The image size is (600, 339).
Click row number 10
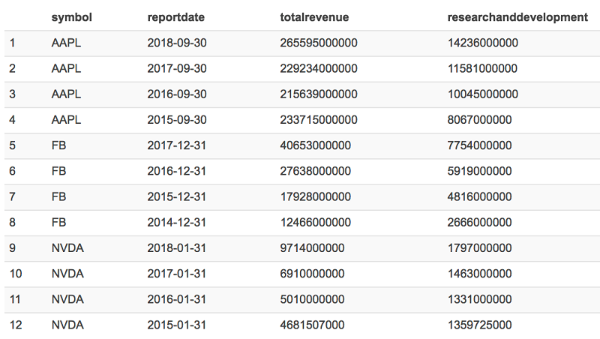(16, 274)
